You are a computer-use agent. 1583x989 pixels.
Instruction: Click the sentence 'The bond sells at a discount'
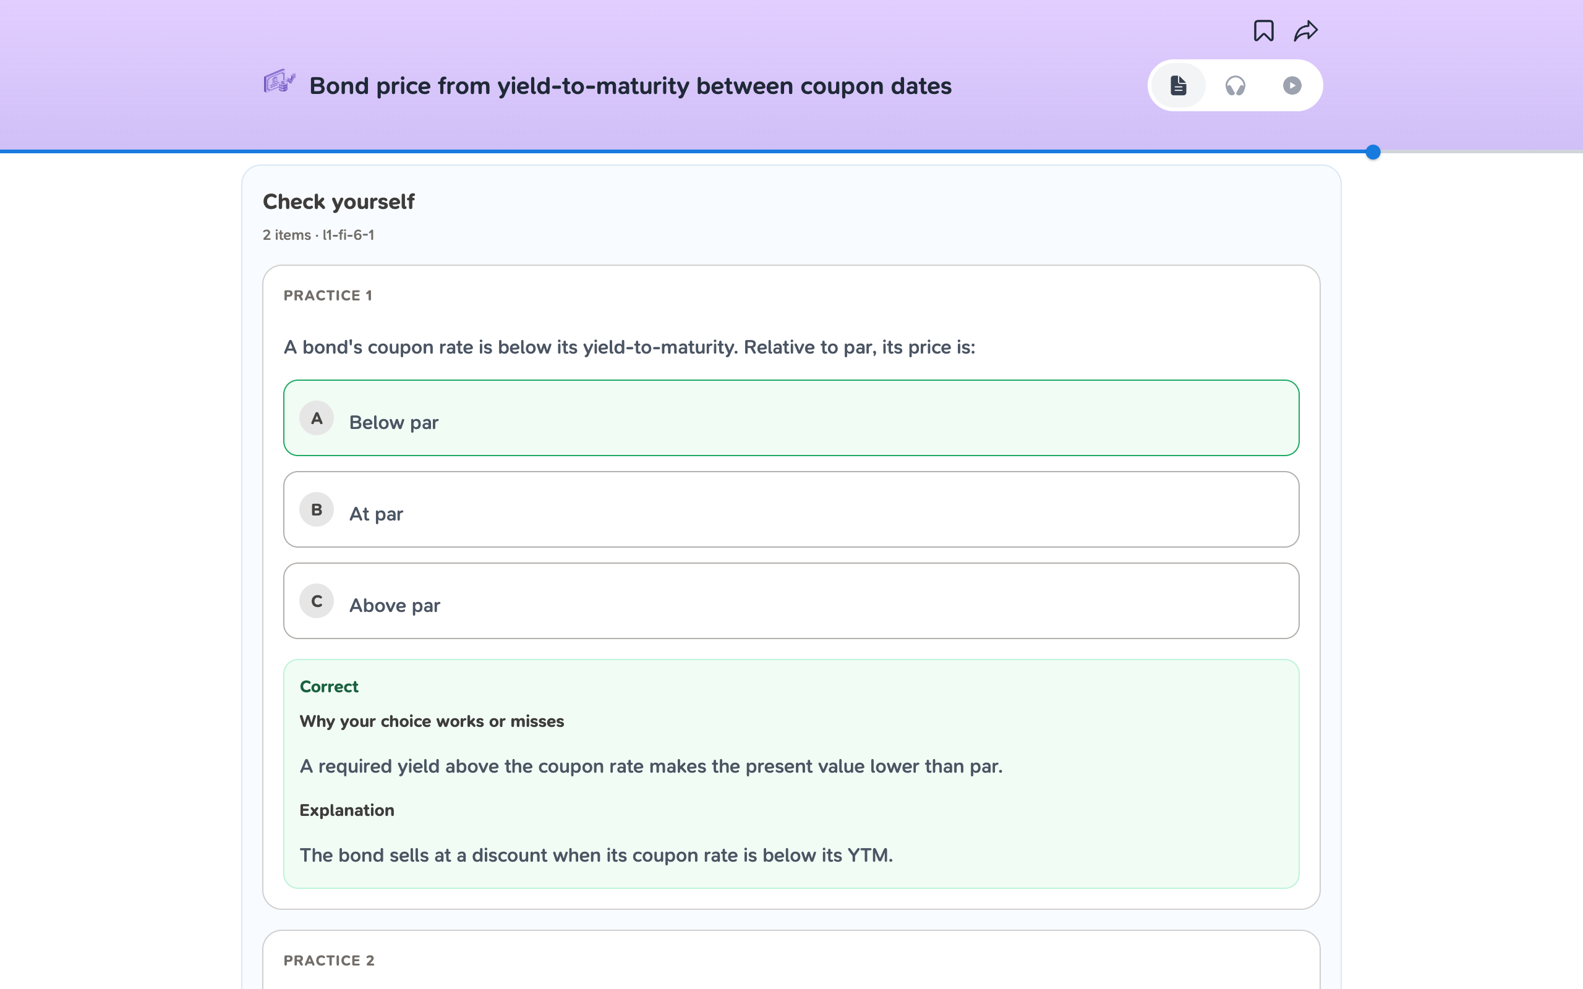click(596, 855)
